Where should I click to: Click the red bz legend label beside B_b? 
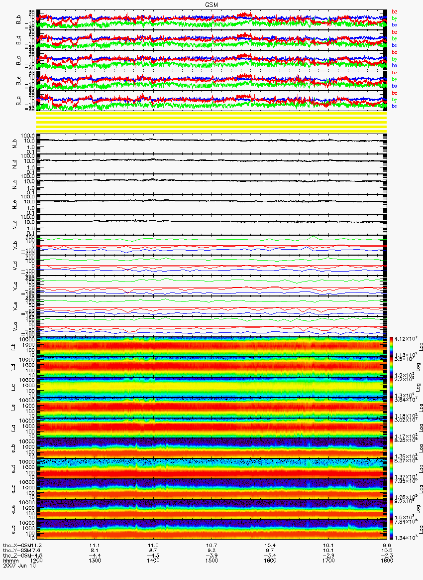click(x=394, y=12)
